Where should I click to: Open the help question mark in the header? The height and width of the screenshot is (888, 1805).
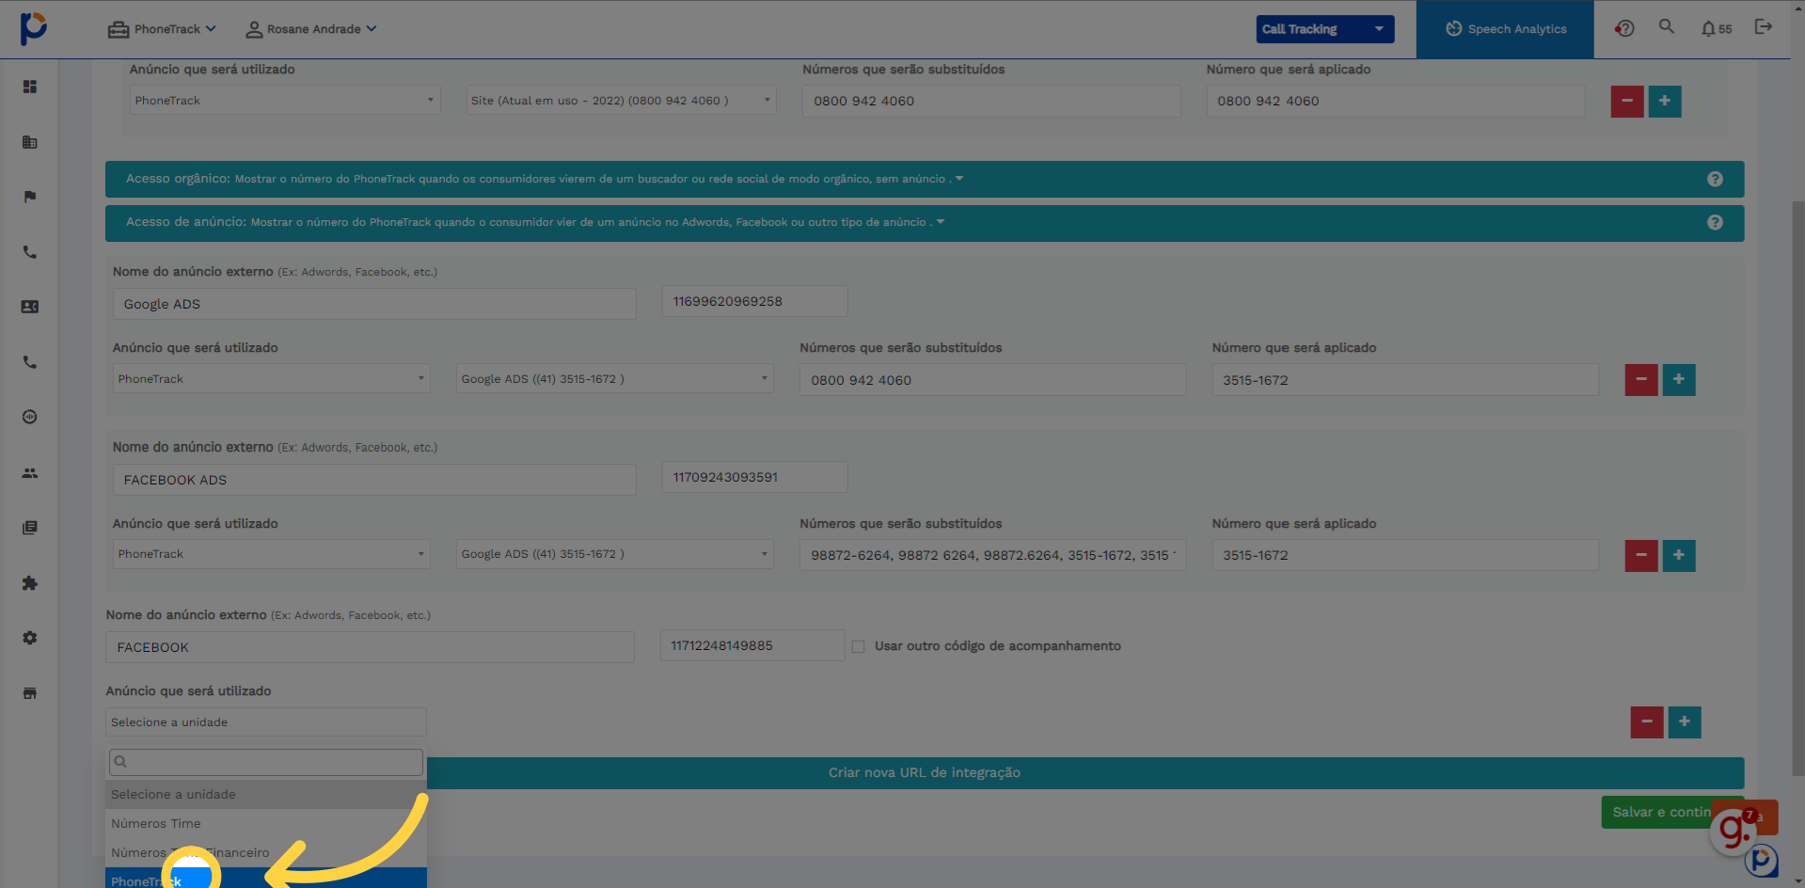tap(1624, 28)
